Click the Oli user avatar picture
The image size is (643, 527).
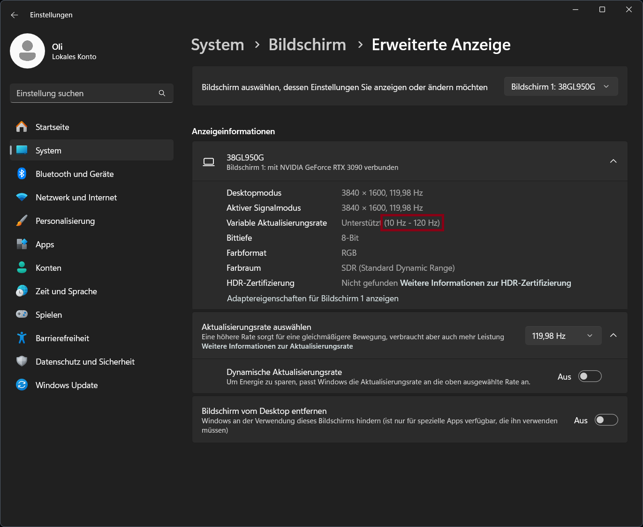[x=27, y=51]
